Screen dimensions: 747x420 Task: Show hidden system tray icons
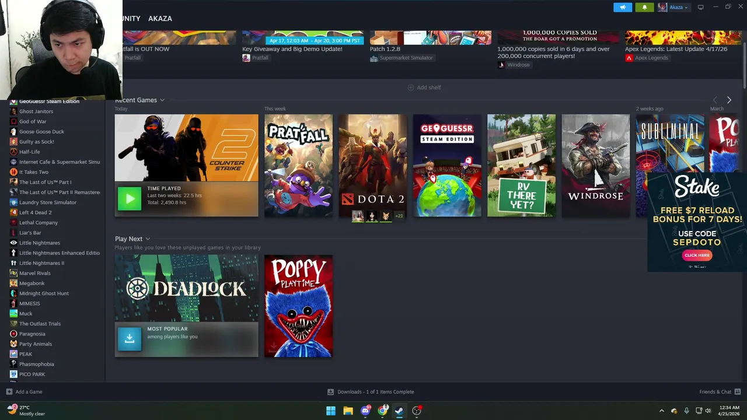tap(661, 411)
